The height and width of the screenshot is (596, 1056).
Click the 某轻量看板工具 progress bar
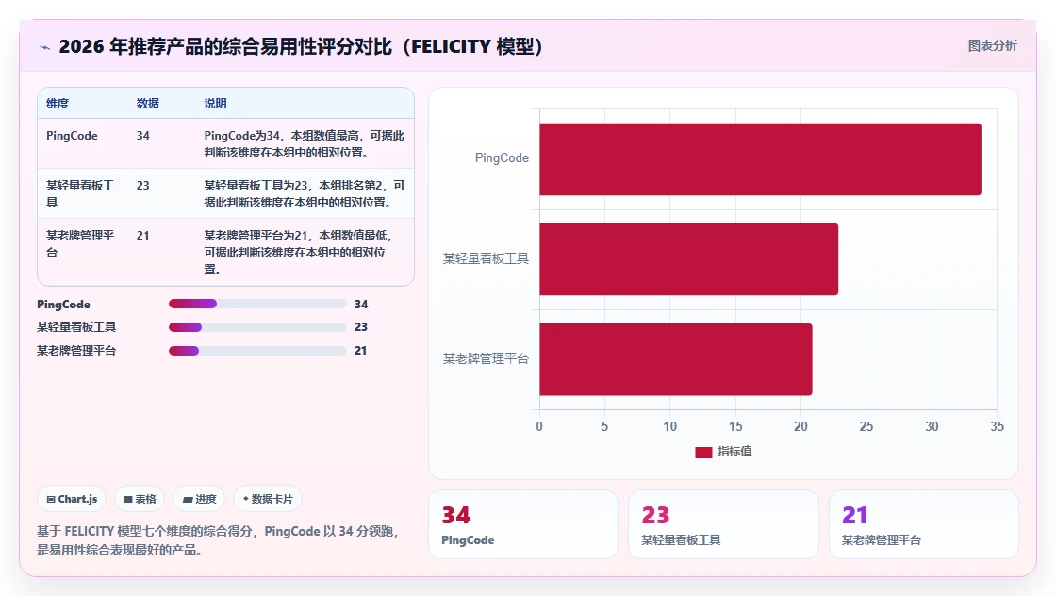tap(257, 327)
